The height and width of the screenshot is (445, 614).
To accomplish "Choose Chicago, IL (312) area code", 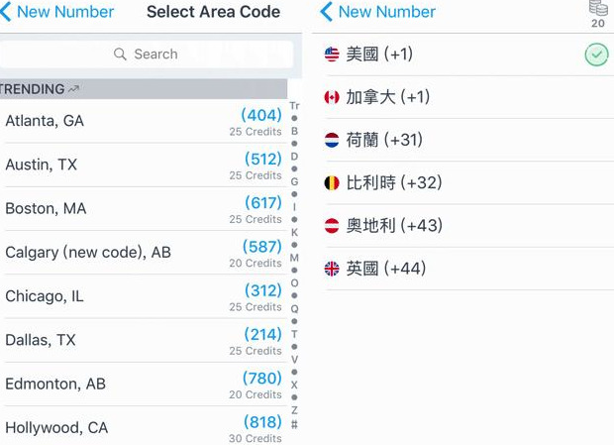I will coord(144,296).
